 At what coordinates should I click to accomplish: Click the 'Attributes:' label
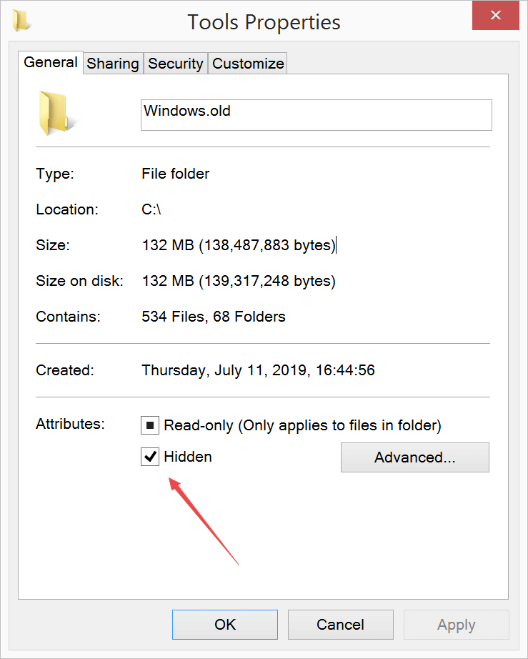point(70,424)
